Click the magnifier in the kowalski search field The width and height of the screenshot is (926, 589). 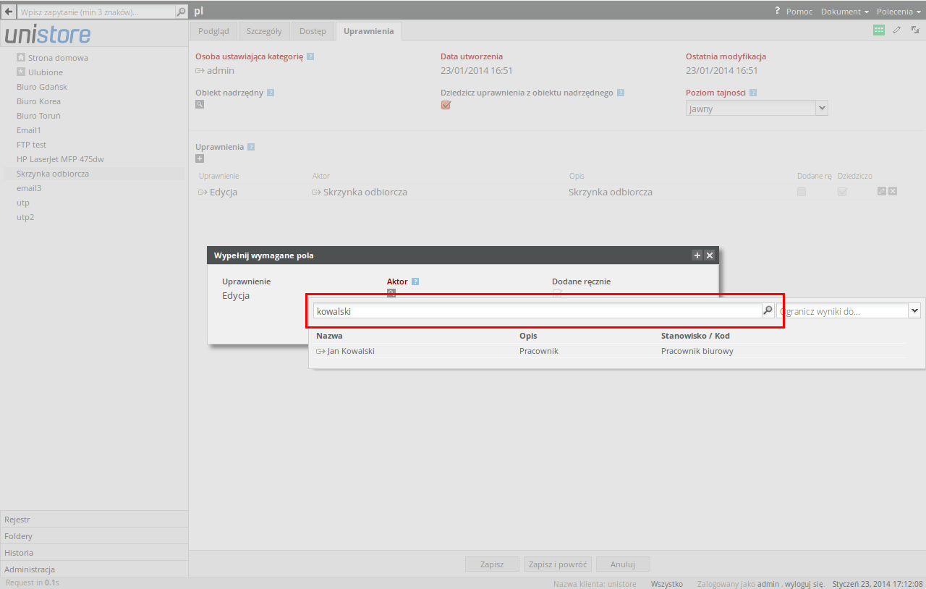[768, 310]
